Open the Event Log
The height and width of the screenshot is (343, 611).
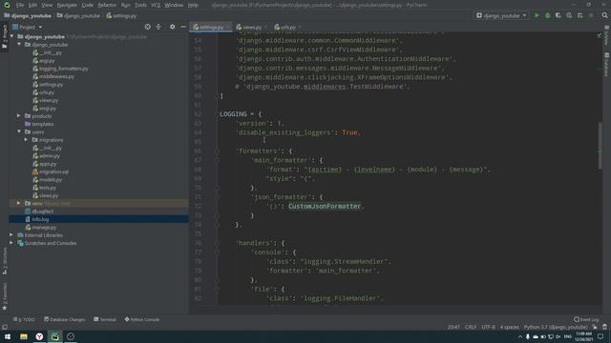tap(586, 319)
